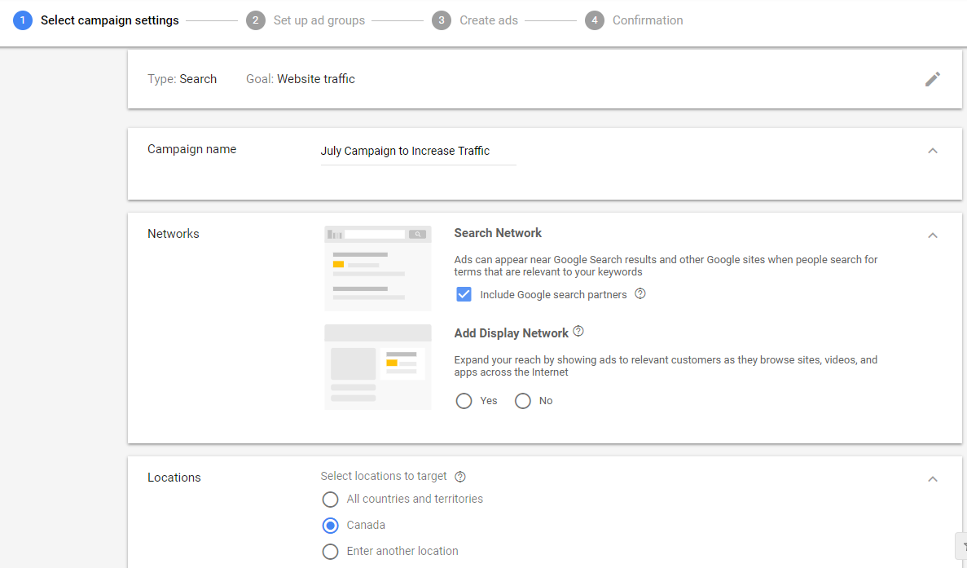Uncheck Include Google search partners checkbox

[464, 294]
